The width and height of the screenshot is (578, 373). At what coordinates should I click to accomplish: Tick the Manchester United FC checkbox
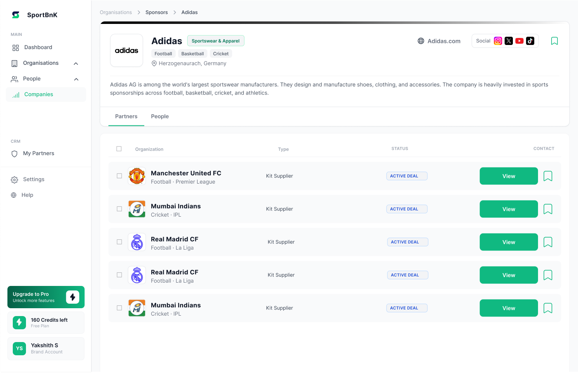pos(119,176)
